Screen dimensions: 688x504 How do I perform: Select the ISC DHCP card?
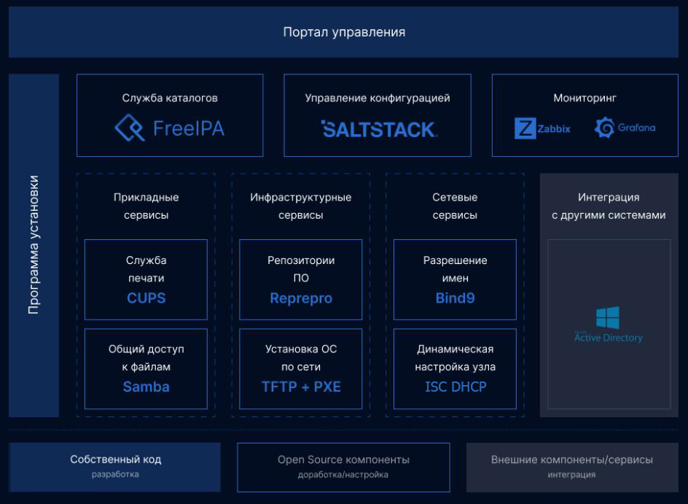[455, 369]
